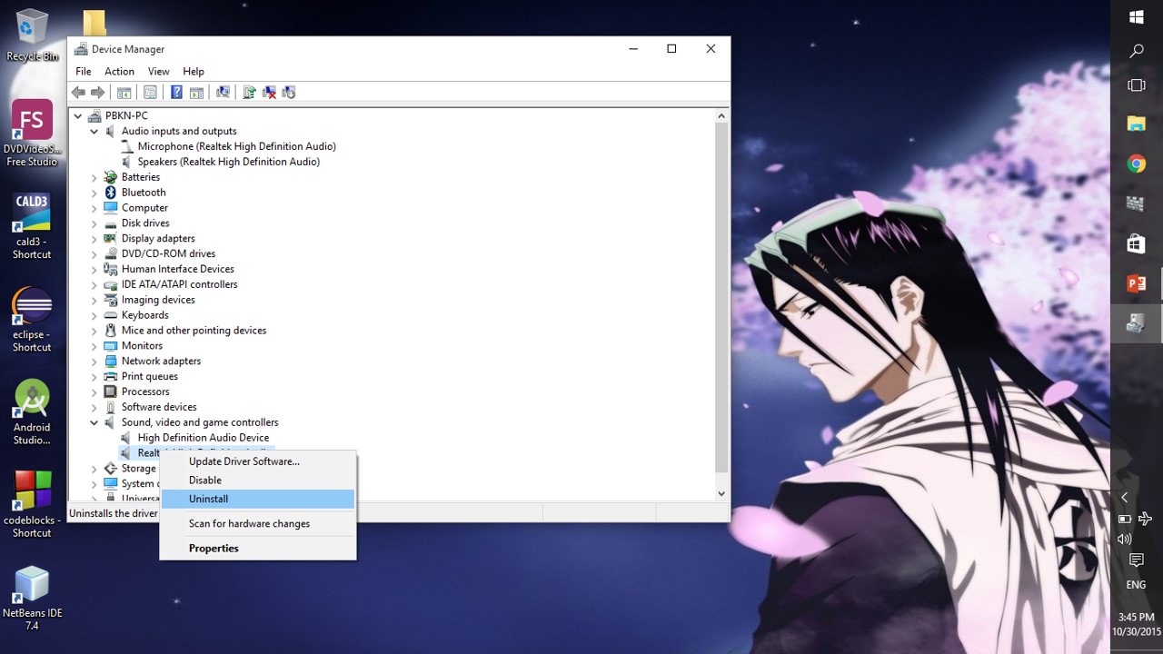Select the High Definition Audio Device entry
Image resolution: width=1163 pixels, height=654 pixels.
tap(203, 438)
